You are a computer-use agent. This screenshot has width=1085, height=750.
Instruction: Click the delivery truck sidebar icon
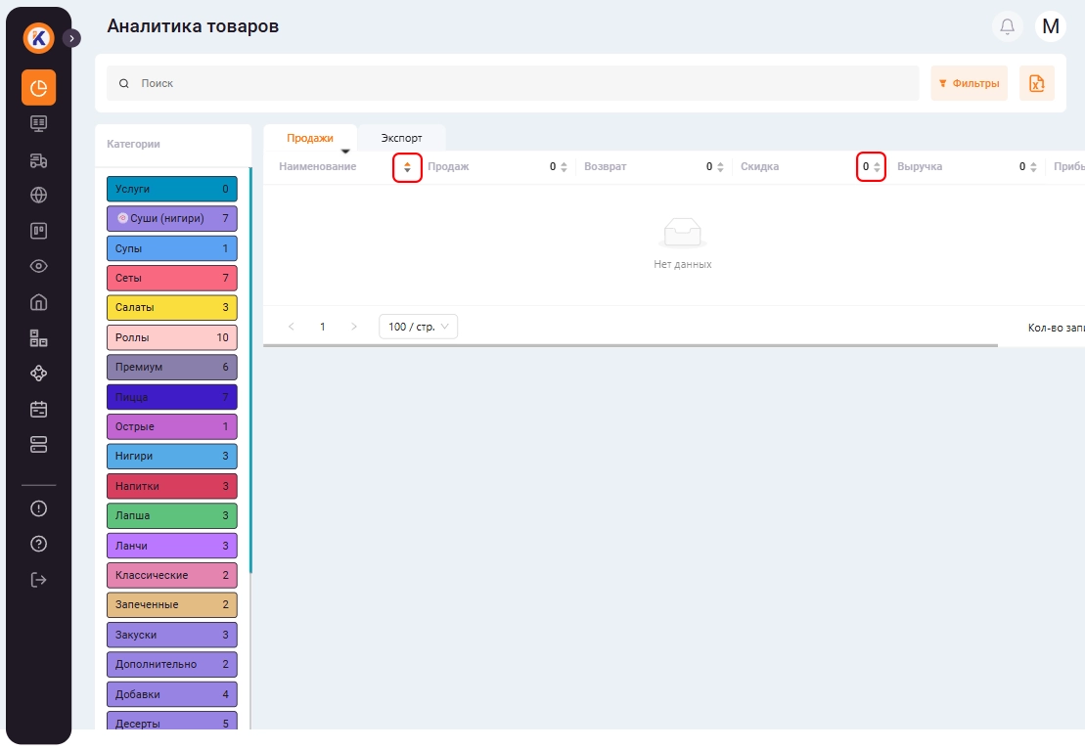click(x=38, y=159)
